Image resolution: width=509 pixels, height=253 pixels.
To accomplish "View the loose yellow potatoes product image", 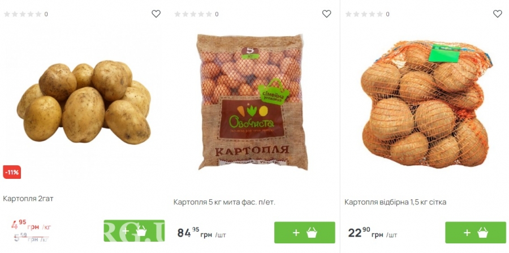I will click(x=84, y=102).
